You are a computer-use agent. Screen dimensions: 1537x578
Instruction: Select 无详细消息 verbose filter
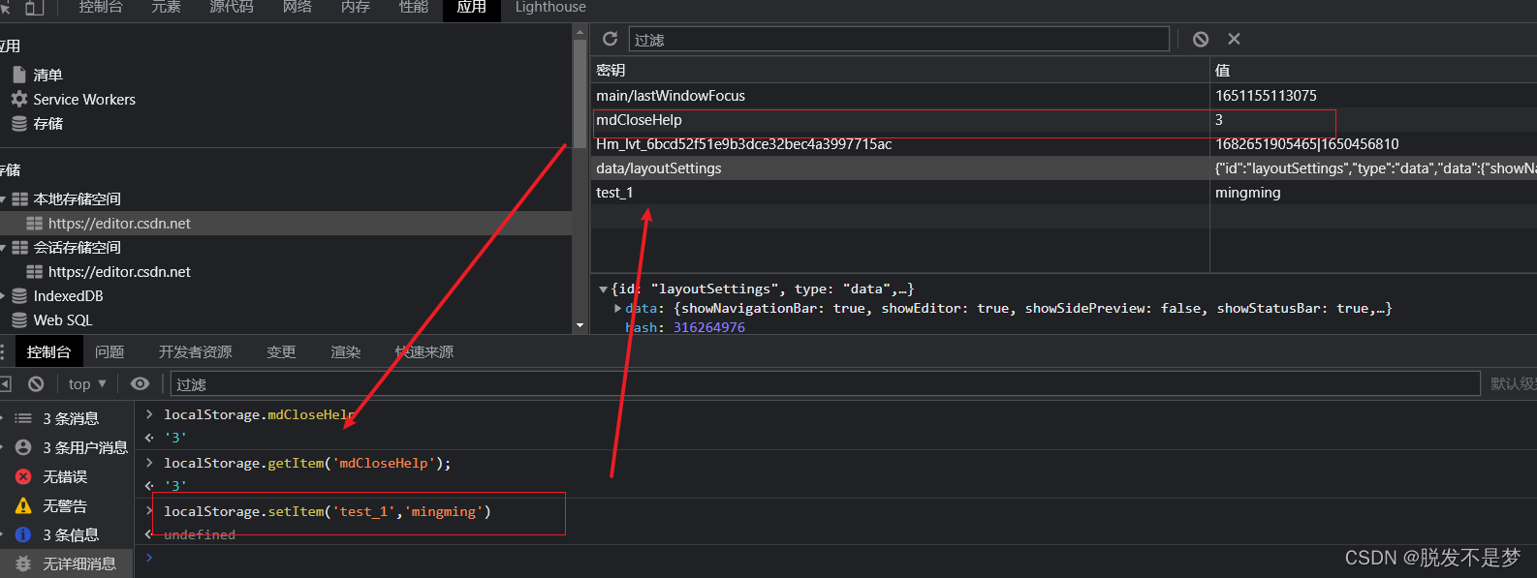point(67,563)
